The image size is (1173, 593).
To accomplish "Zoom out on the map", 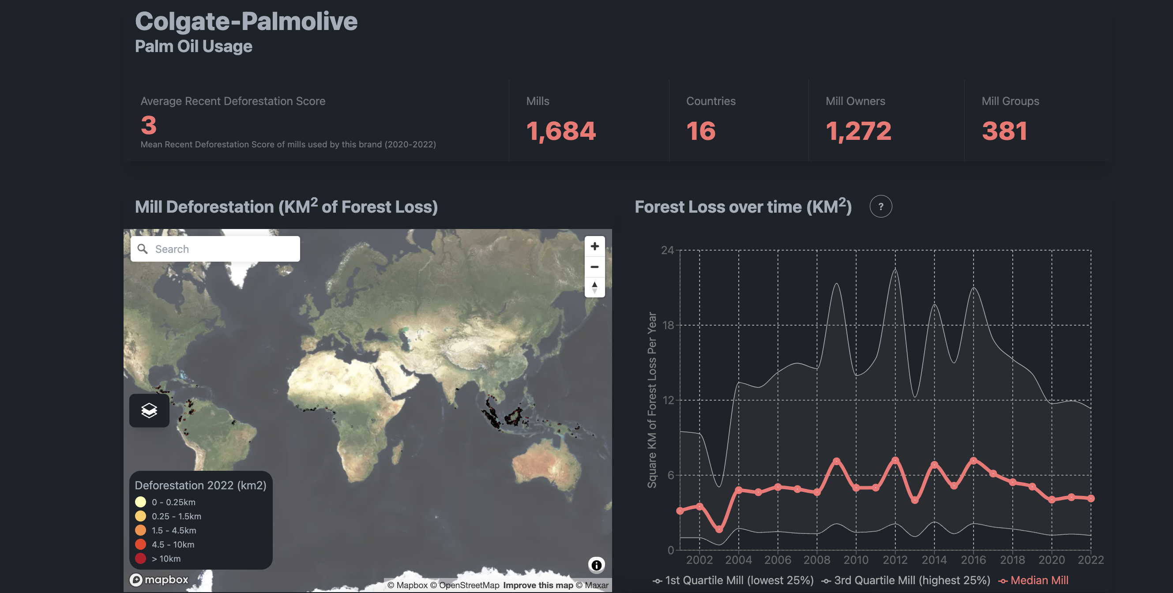I will click(x=594, y=266).
